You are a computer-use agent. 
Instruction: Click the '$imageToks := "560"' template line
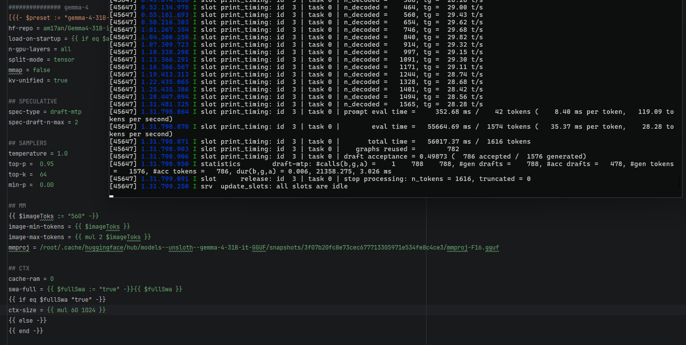[54, 216]
